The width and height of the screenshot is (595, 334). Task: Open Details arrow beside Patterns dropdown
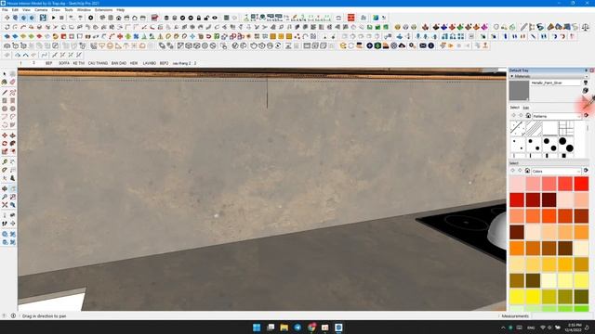(x=587, y=115)
